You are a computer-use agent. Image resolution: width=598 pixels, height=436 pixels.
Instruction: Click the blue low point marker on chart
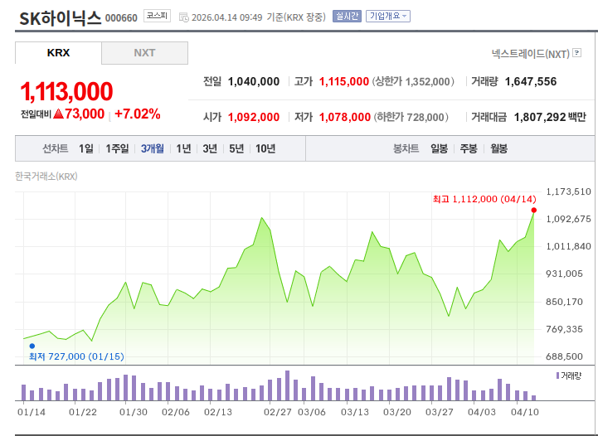32,346
